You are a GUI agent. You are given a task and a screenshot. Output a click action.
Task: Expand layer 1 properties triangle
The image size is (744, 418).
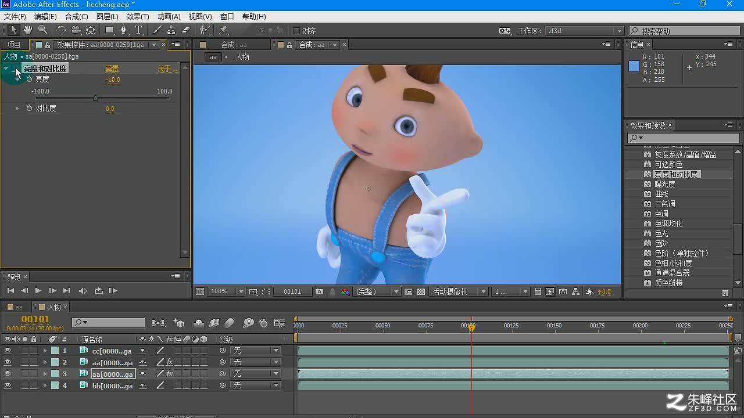click(45, 351)
